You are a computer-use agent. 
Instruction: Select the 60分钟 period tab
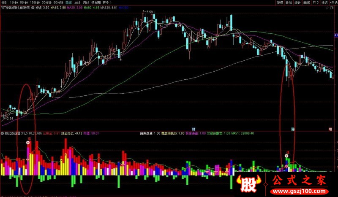point(58,3)
